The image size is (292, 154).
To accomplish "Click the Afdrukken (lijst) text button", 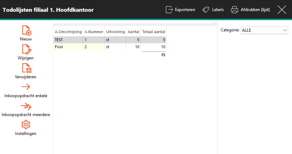I will tap(255, 10).
